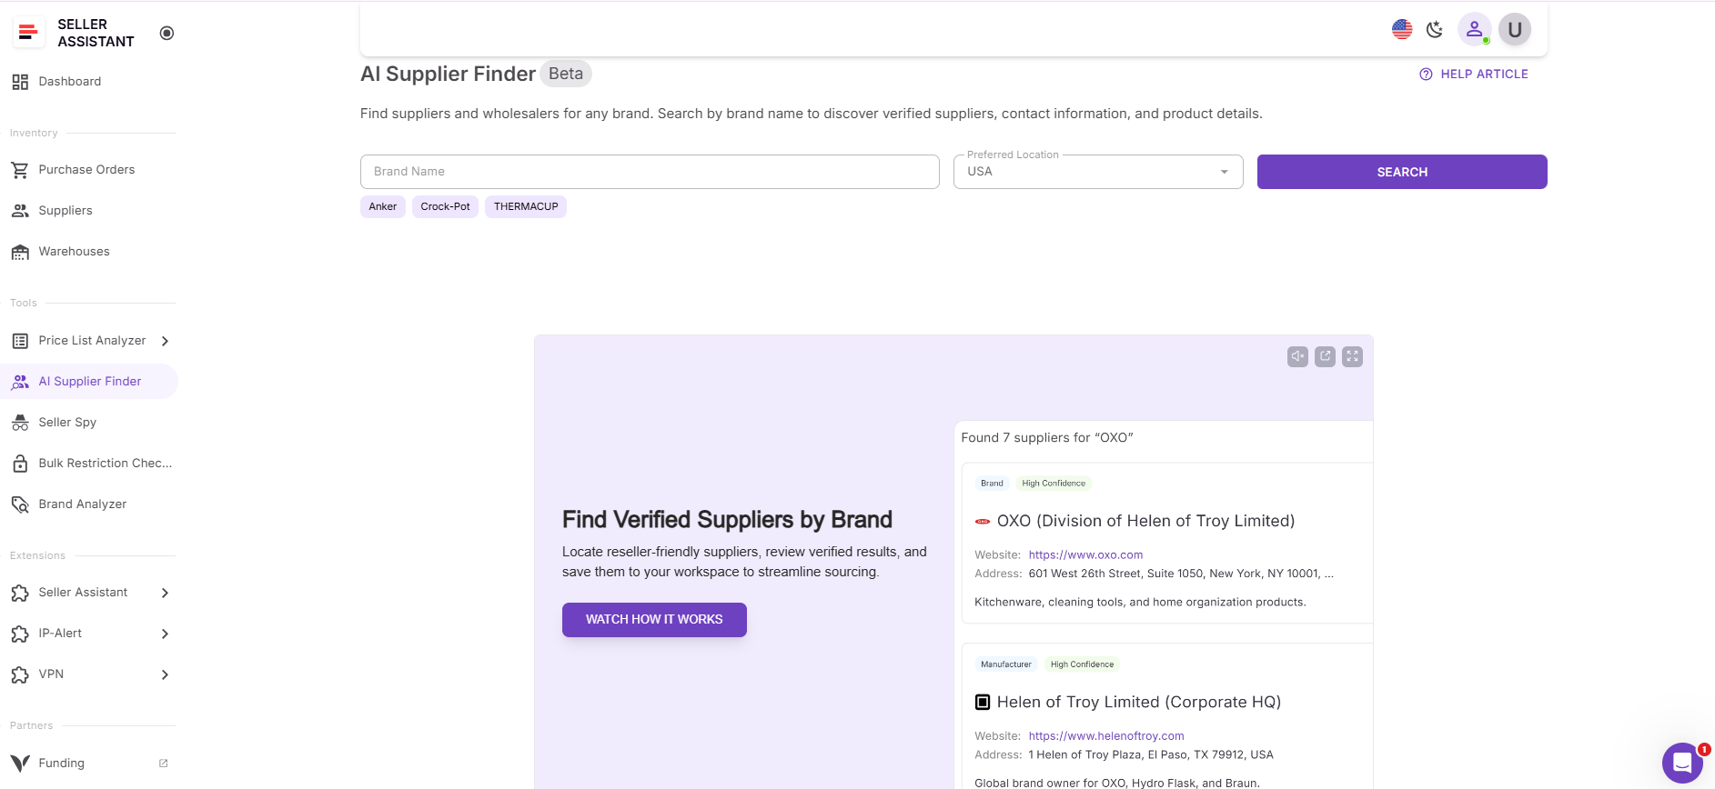Select Purchase Orders in the sidebar
The width and height of the screenshot is (1715, 789).
(86, 169)
